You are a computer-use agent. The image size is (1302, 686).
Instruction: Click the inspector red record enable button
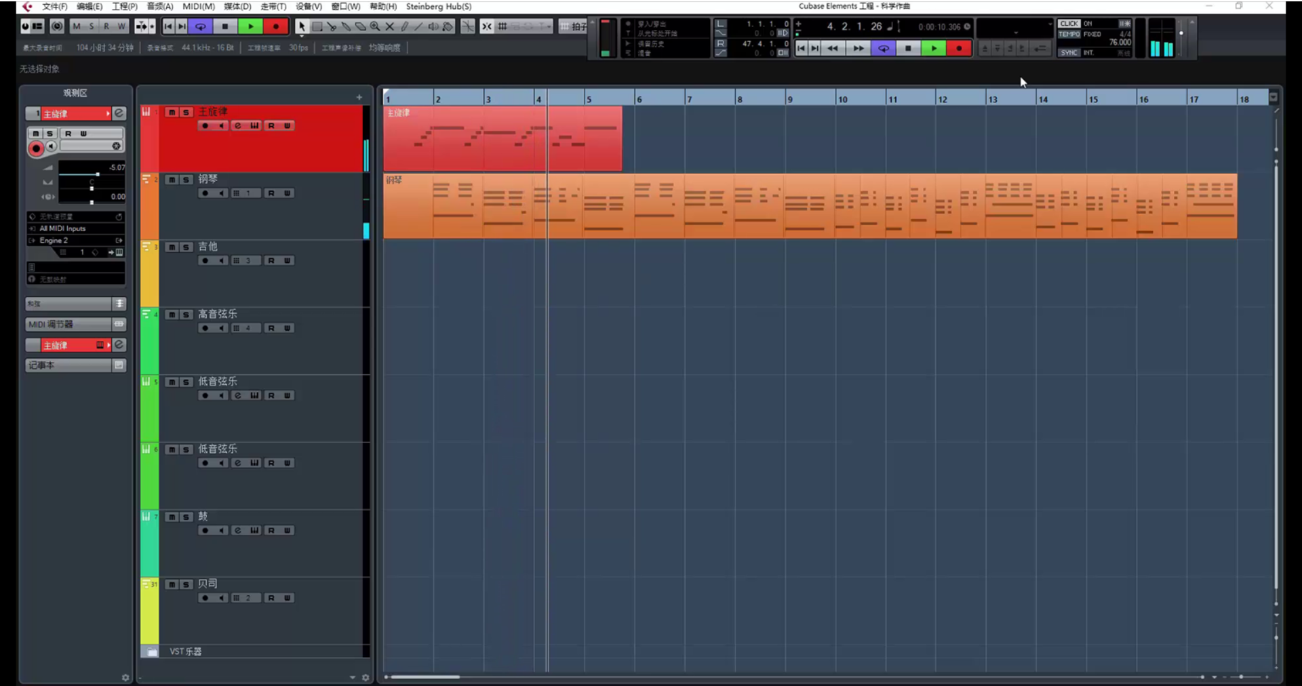coord(37,148)
